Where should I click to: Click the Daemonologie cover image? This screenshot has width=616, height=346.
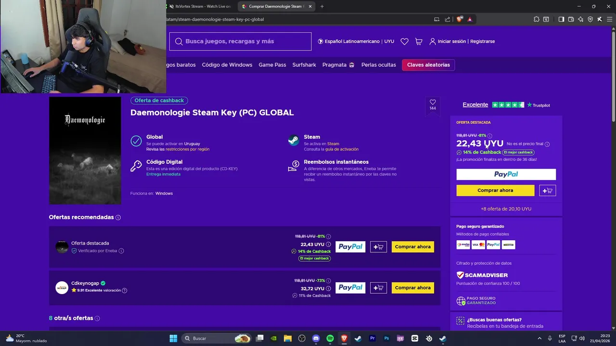(x=85, y=150)
